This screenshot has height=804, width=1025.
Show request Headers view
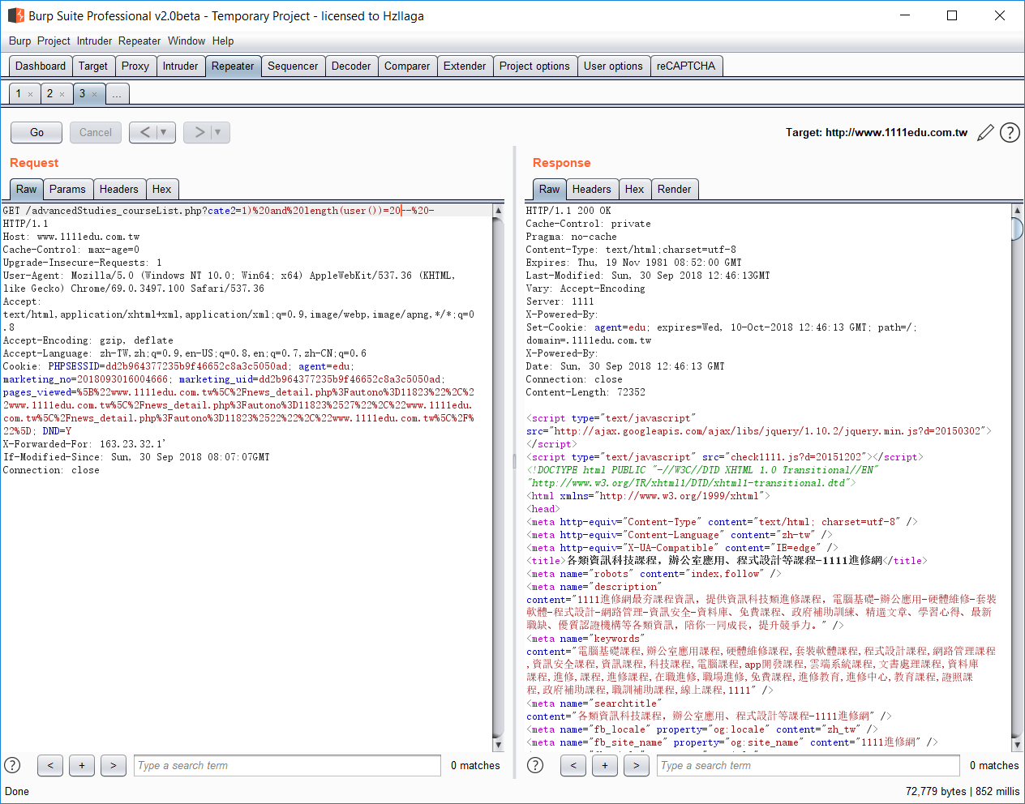(x=119, y=189)
